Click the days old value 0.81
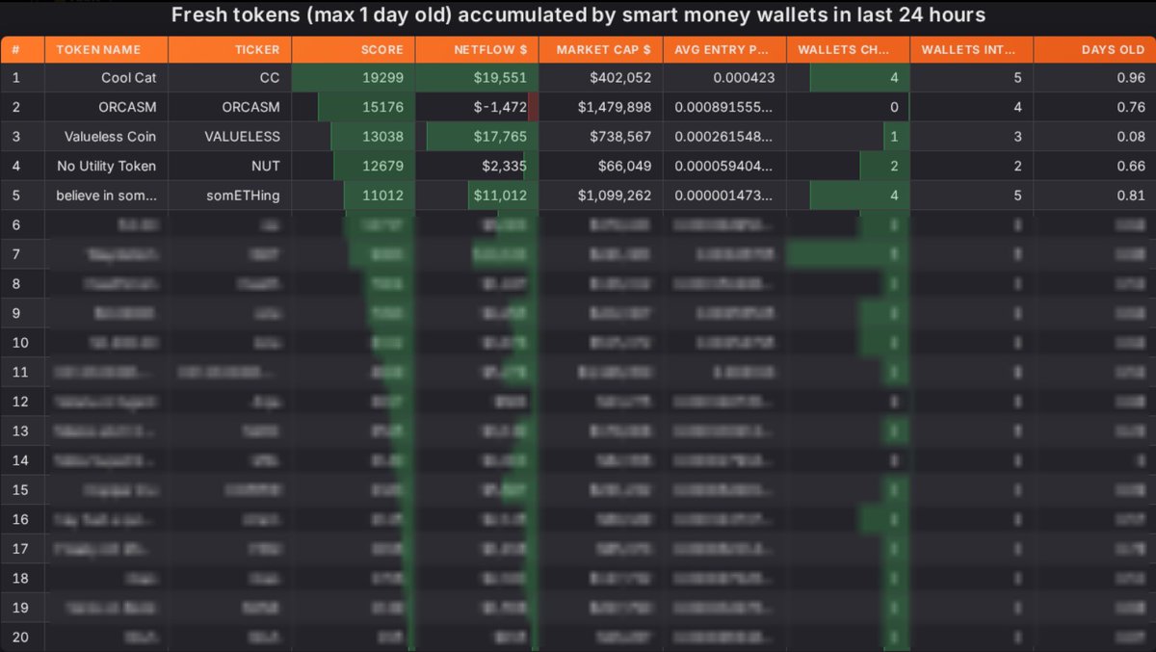The width and height of the screenshot is (1156, 652). 1131,196
